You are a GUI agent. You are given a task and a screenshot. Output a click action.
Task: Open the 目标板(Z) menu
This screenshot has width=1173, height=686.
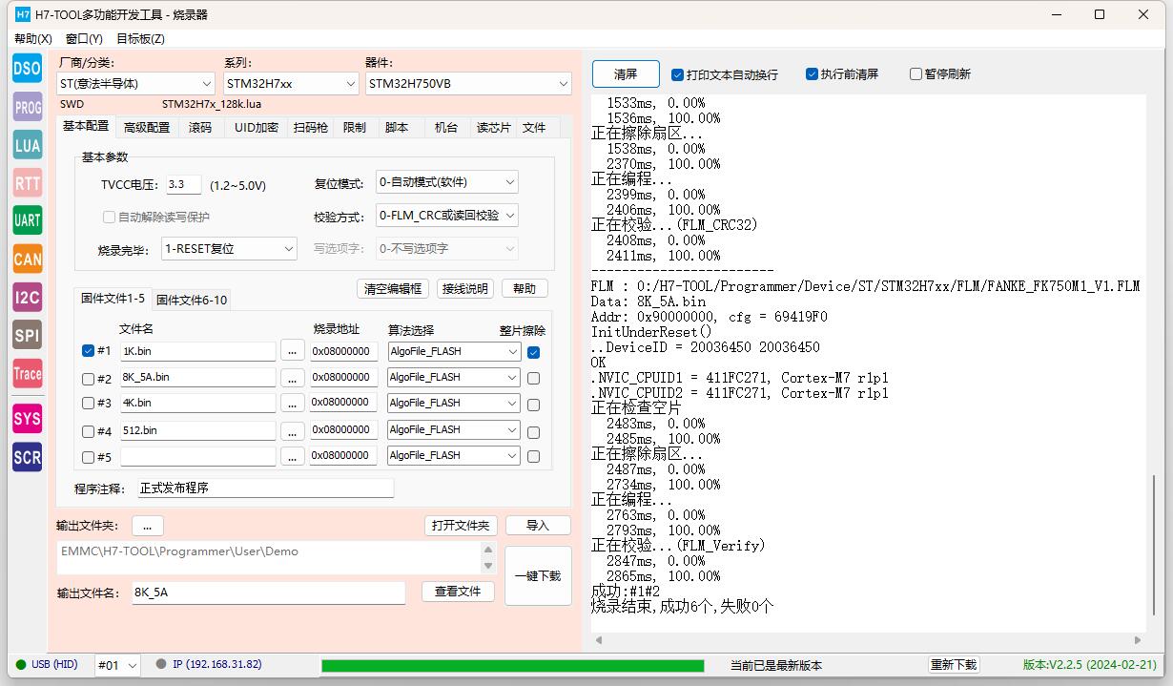140,39
